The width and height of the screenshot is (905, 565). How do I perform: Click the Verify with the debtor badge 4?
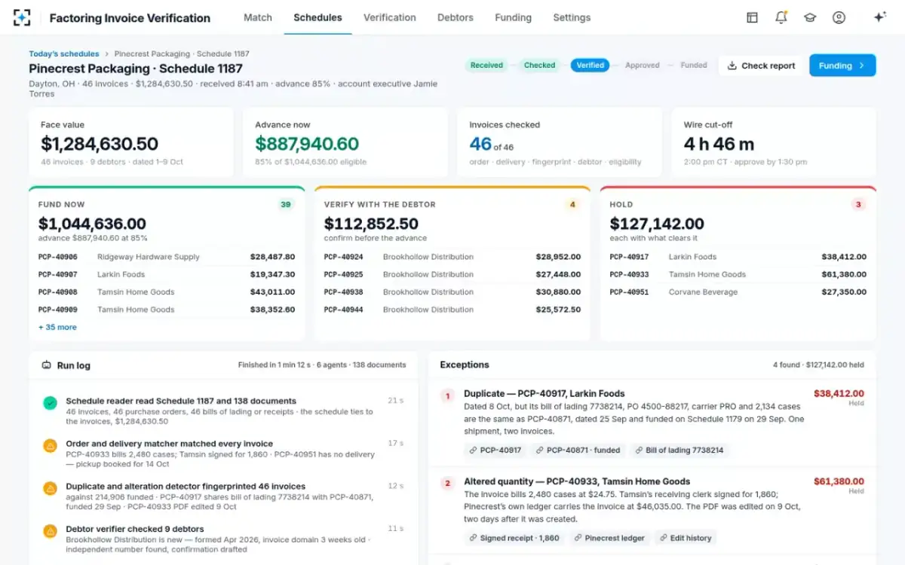coord(572,204)
